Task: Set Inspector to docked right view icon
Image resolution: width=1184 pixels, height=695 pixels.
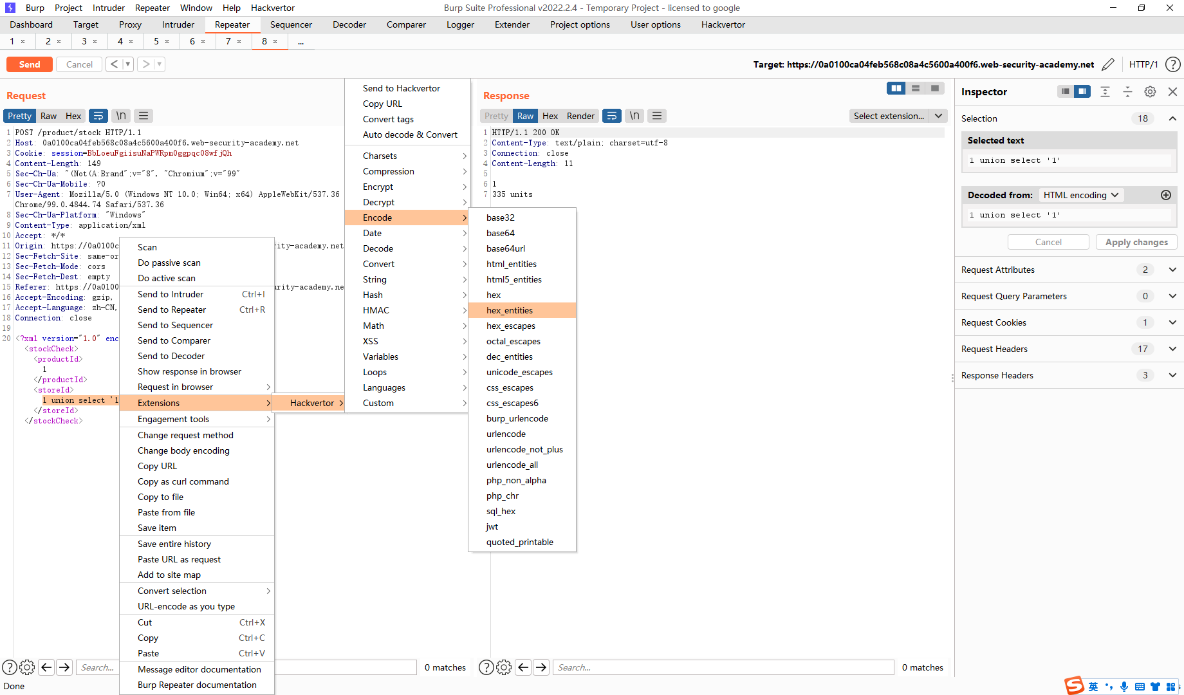Action: point(1082,91)
